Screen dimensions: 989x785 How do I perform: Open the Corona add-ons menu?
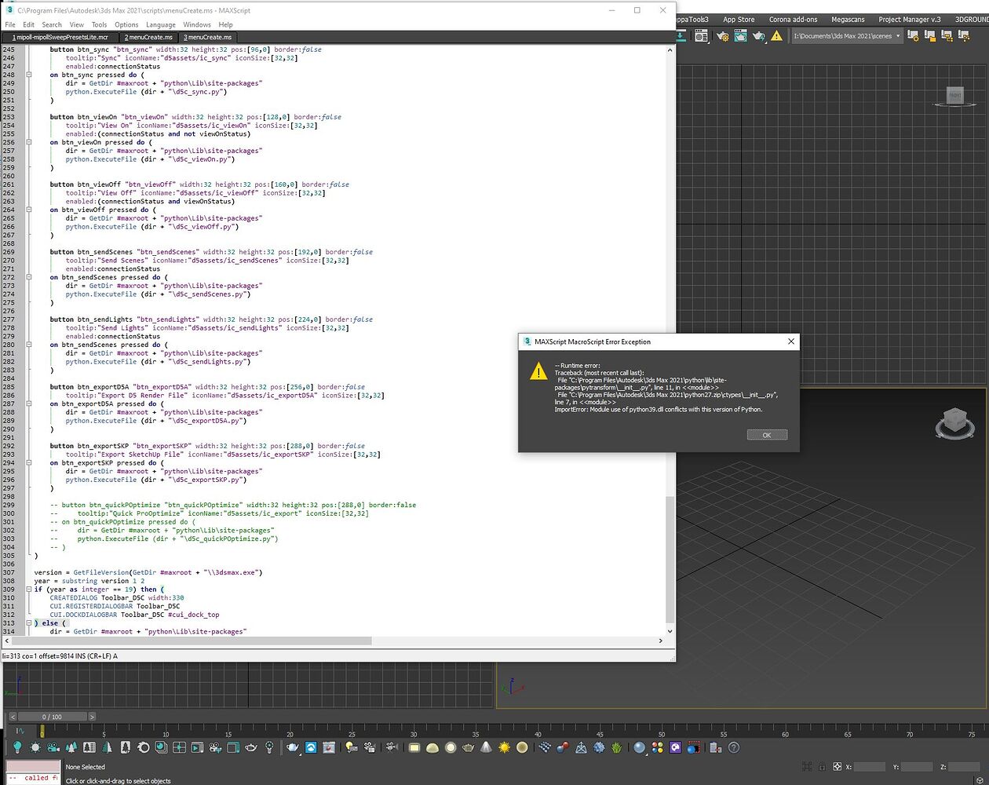click(793, 19)
